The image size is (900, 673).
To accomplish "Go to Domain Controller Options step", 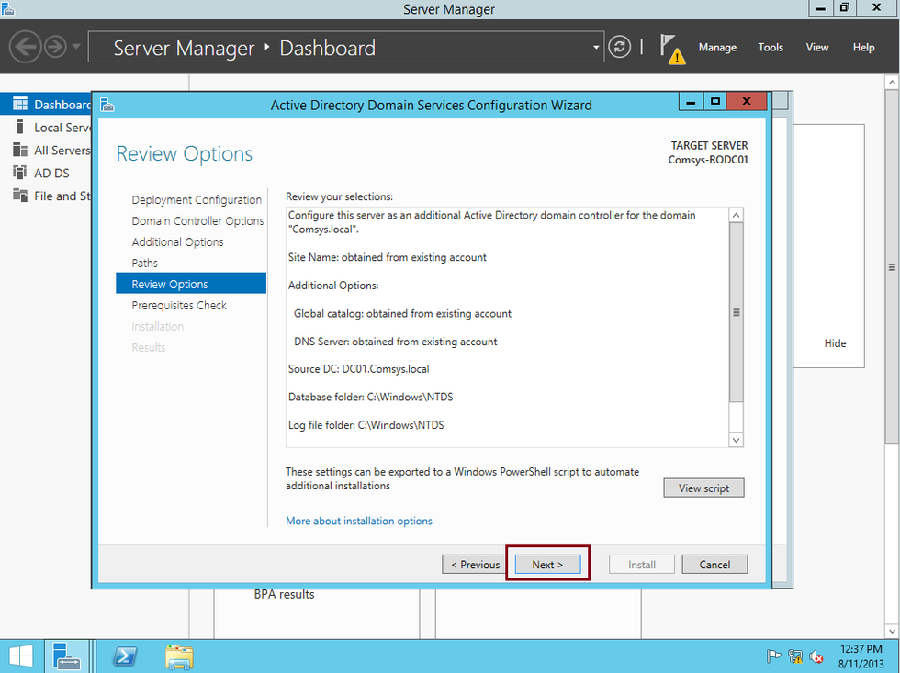I will click(x=197, y=221).
